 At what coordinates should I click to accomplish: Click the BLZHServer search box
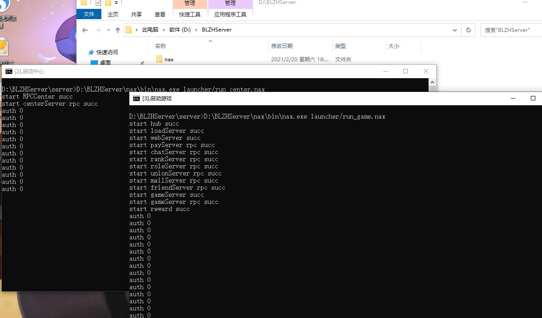pos(510,30)
